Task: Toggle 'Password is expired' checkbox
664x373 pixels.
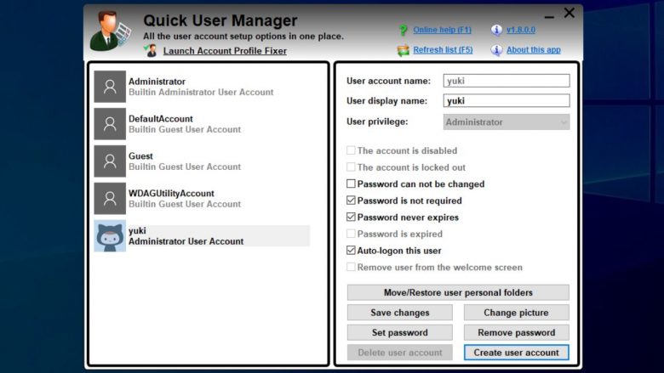Action: [351, 234]
